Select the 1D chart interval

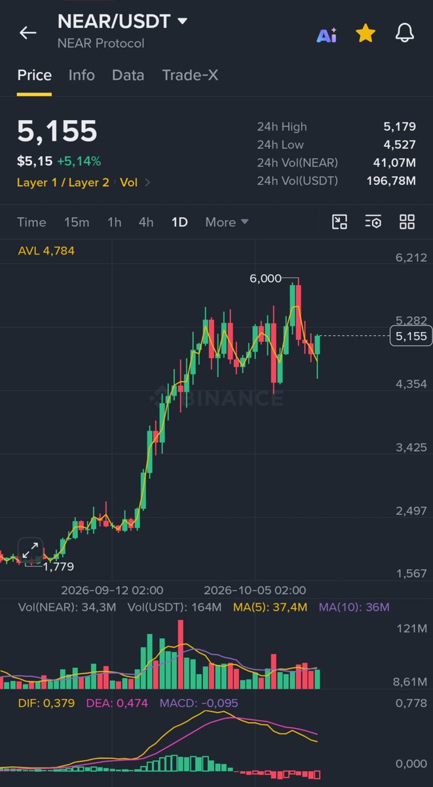coord(179,222)
